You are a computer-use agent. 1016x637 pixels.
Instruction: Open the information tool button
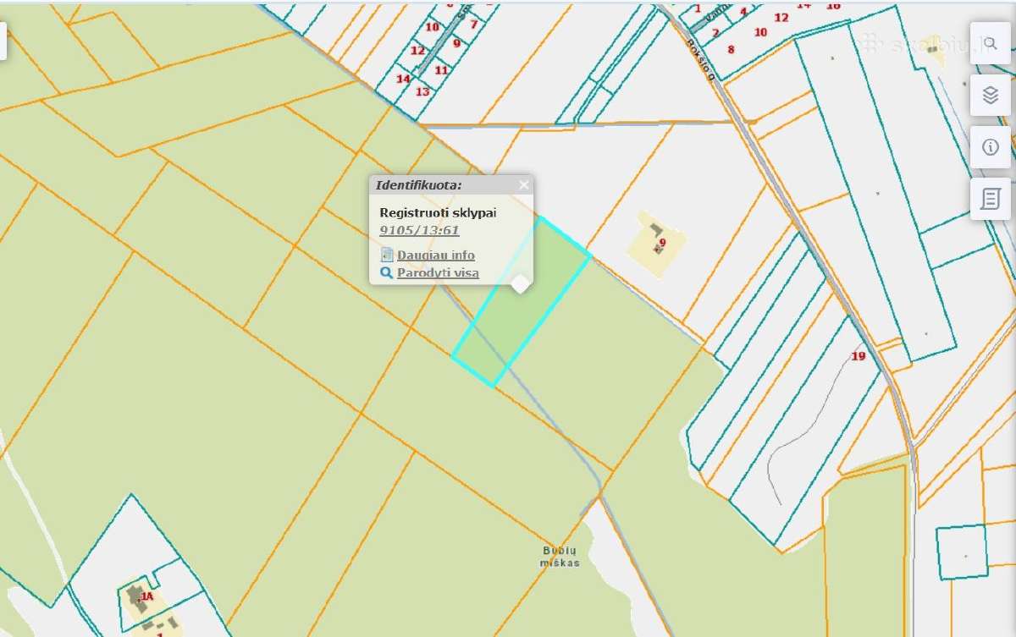(991, 147)
